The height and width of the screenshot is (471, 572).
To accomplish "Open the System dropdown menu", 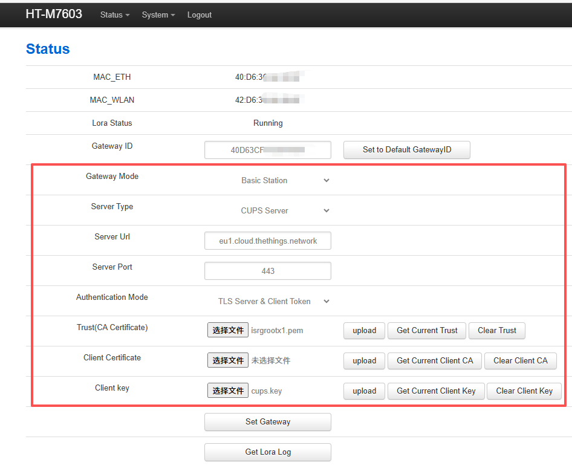I will (158, 15).
